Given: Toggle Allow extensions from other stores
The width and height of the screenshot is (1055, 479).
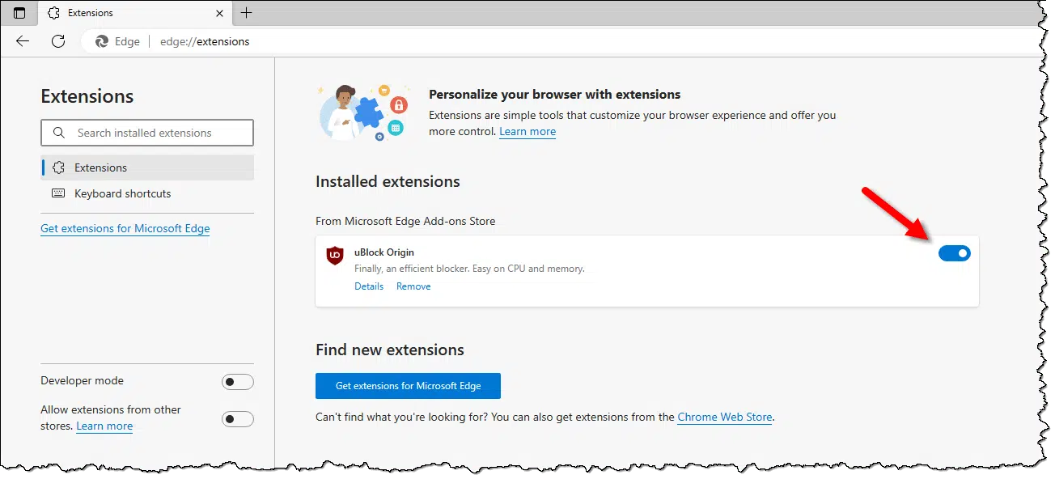Looking at the screenshot, I should tap(237, 419).
